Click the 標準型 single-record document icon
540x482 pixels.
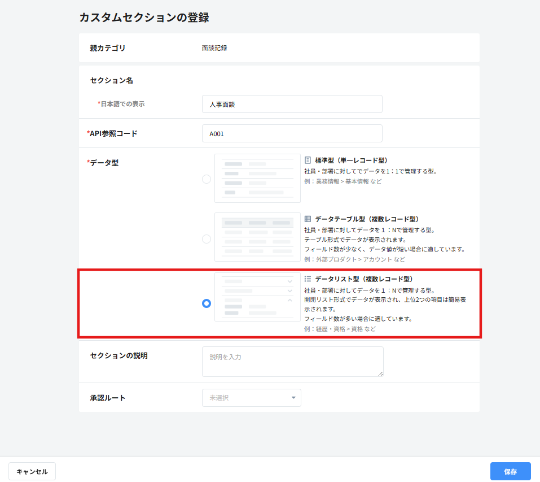pyautogui.click(x=308, y=160)
